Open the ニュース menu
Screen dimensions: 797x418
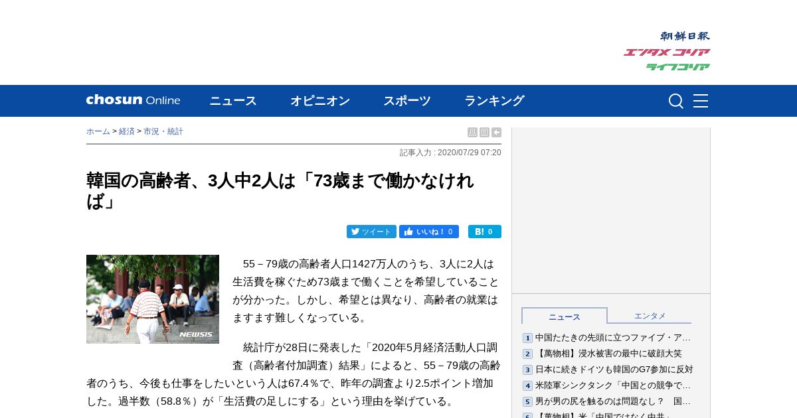click(233, 101)
